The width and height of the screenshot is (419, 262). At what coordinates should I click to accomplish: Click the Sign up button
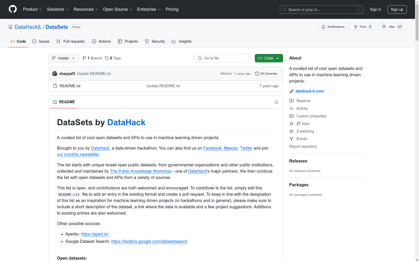coord(397,9)
